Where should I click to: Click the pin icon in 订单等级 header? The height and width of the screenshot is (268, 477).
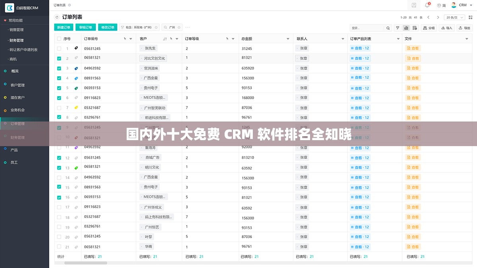[227, 39]
